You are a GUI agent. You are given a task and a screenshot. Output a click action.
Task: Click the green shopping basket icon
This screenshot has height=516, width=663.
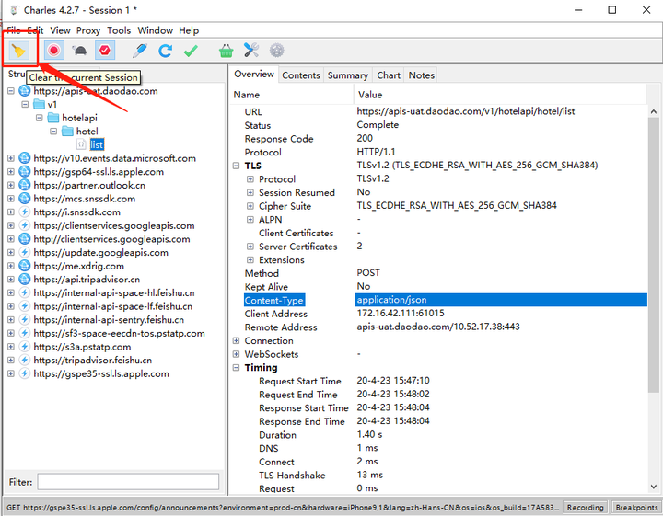(227, 51)
